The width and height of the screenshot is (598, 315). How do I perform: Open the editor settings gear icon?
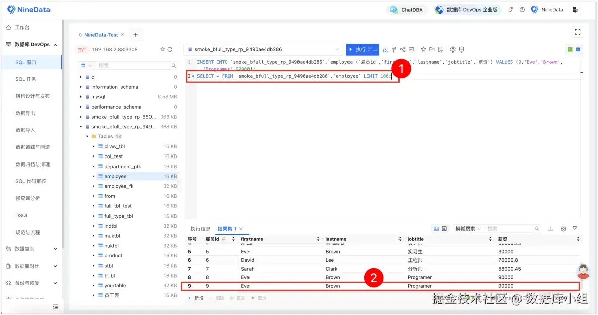click(x=453, y=49)
